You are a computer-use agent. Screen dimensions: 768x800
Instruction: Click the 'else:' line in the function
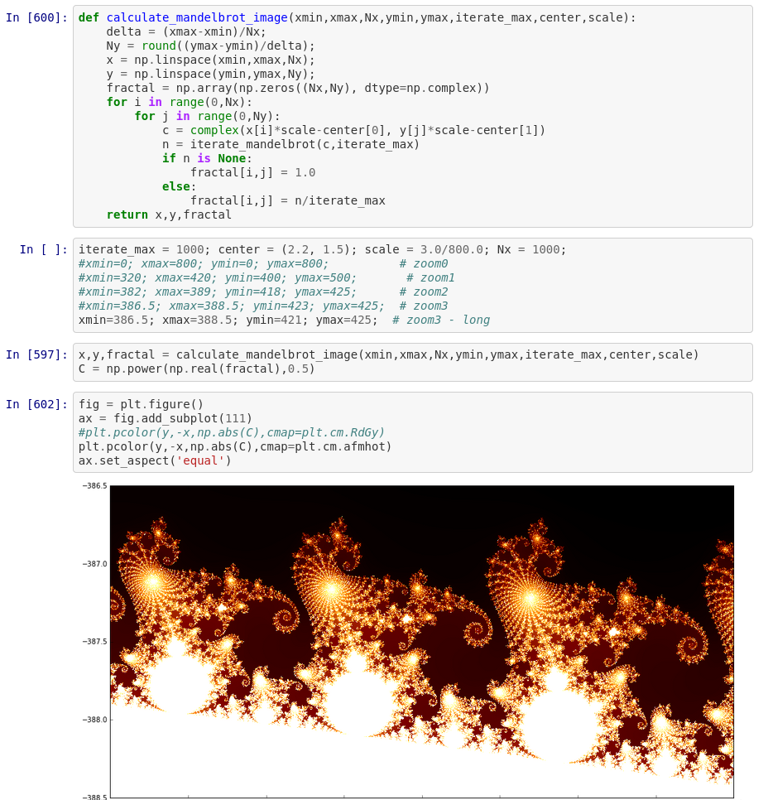tap(179, 186)
